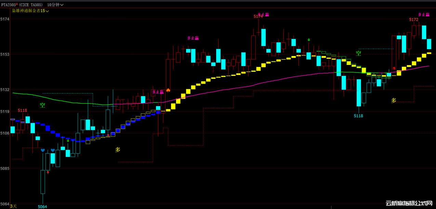This screenshot has width=436, height=209.
Task: Select the green 空 signal near the 5153 level
Action: (x=358, y=53)
